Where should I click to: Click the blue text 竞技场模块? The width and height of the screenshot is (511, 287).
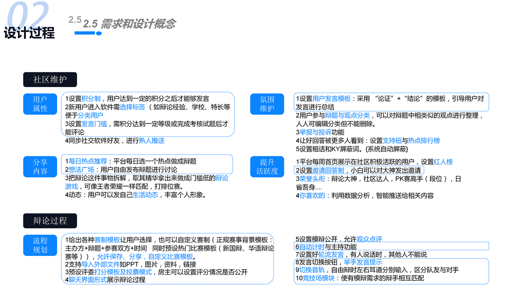pyautogui.click(x=319, y=278)
